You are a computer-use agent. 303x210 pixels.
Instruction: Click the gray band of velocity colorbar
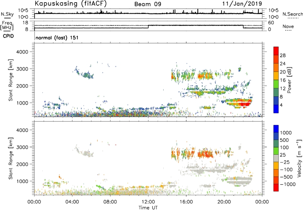pyautogui.click(x=276, y=158)
